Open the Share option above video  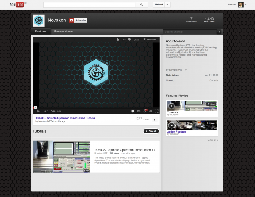click(x=136, y=40)
